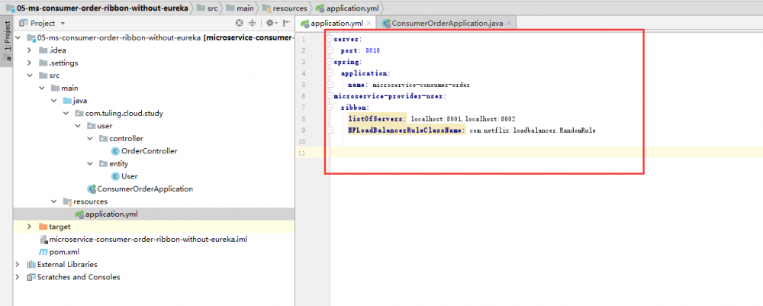Collapse the entity package arrow

pyautogui.click(x=90, y=164)
